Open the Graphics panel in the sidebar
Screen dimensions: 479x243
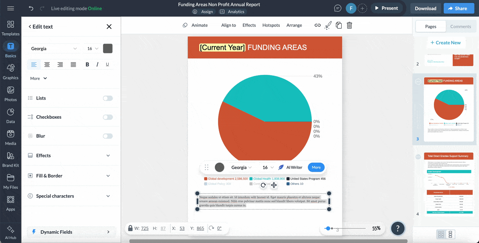(x=10, y=70)
